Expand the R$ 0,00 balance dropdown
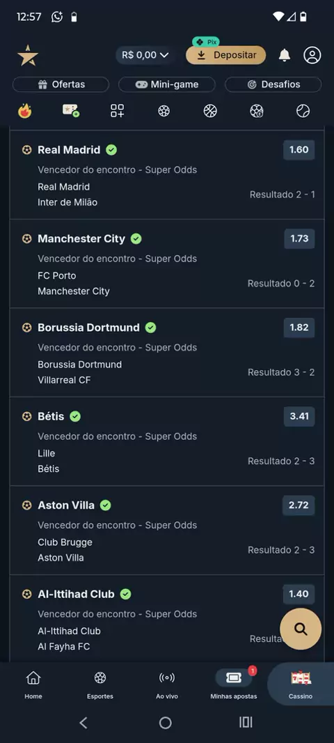 (145, 55)
